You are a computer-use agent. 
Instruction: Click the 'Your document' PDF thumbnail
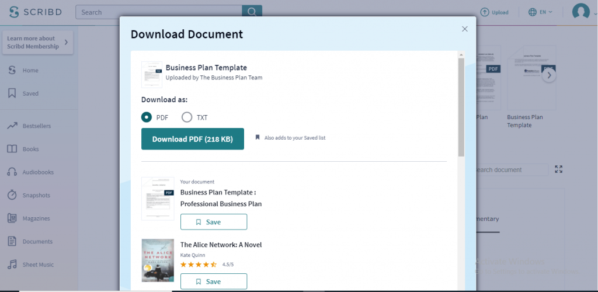pos(158,199)
